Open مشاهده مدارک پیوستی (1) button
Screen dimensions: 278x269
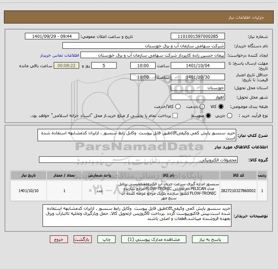154,239
